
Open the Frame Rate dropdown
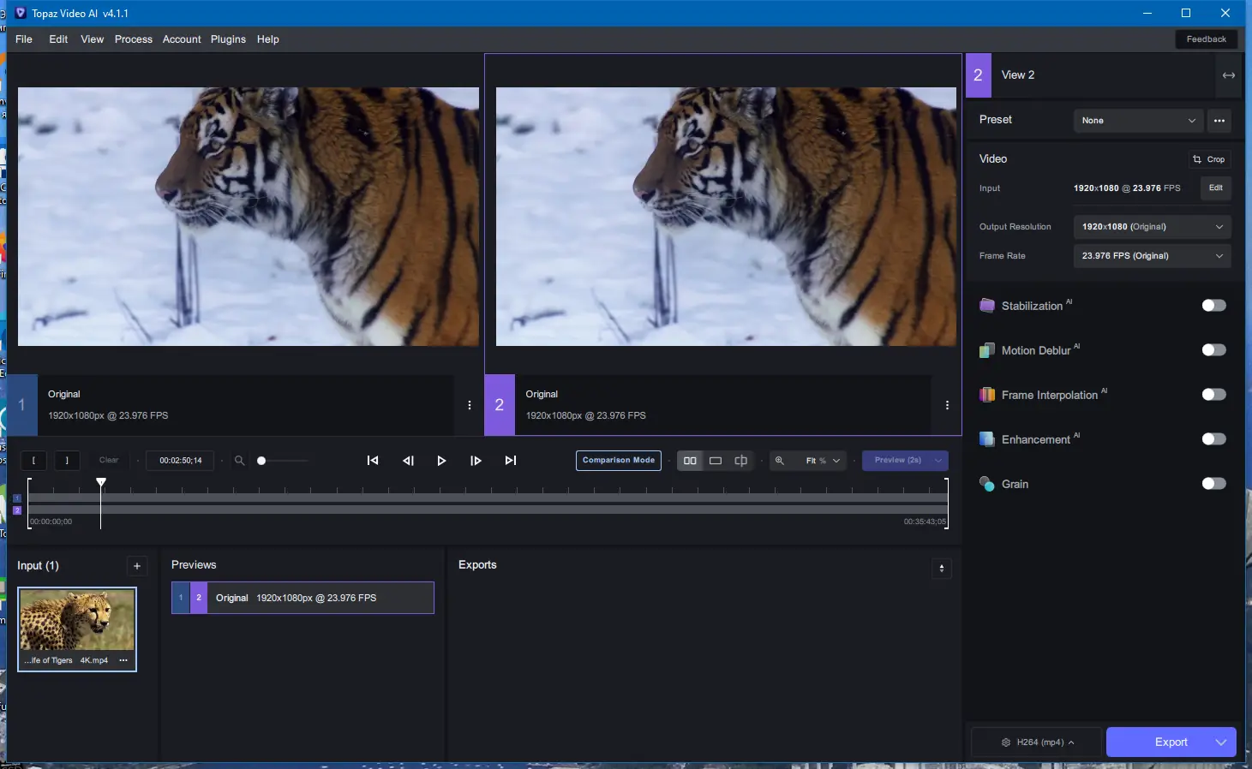tap(1152, 256)
